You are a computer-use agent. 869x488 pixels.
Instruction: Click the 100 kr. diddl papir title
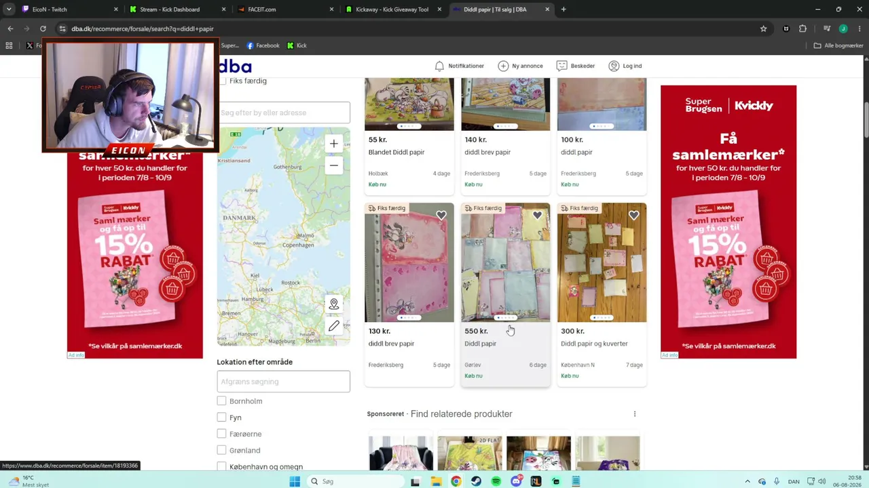[576, 152]
